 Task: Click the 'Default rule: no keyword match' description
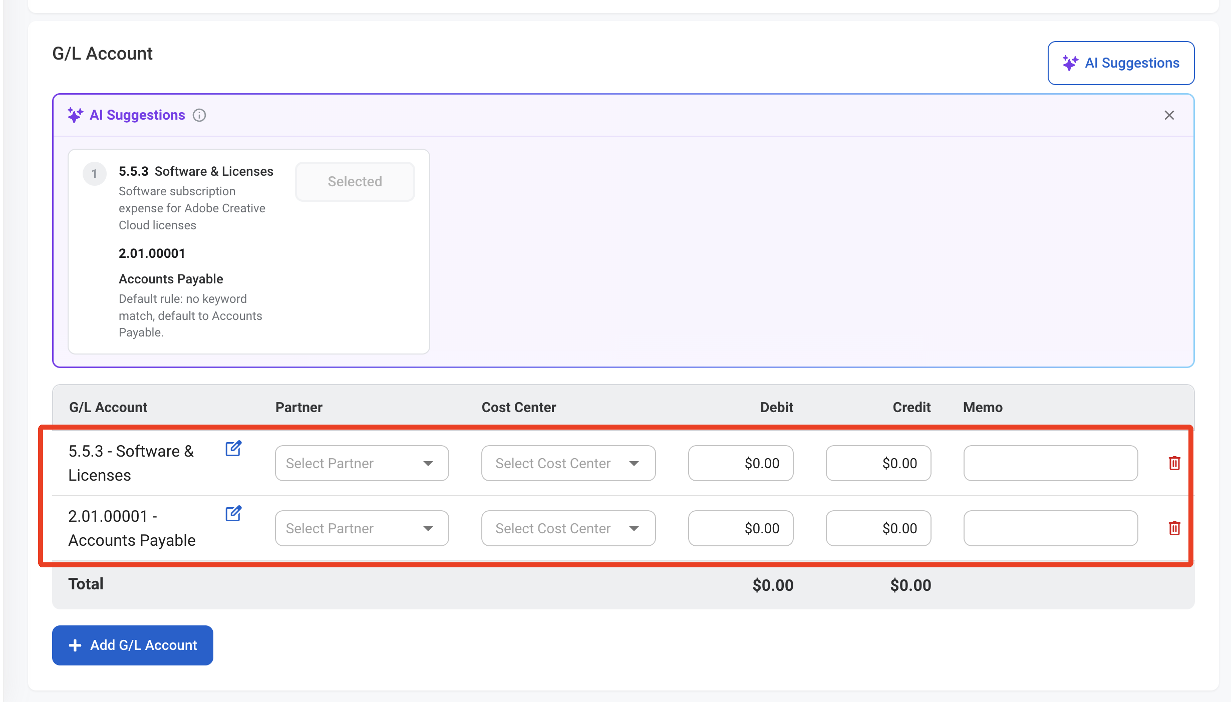190,315
